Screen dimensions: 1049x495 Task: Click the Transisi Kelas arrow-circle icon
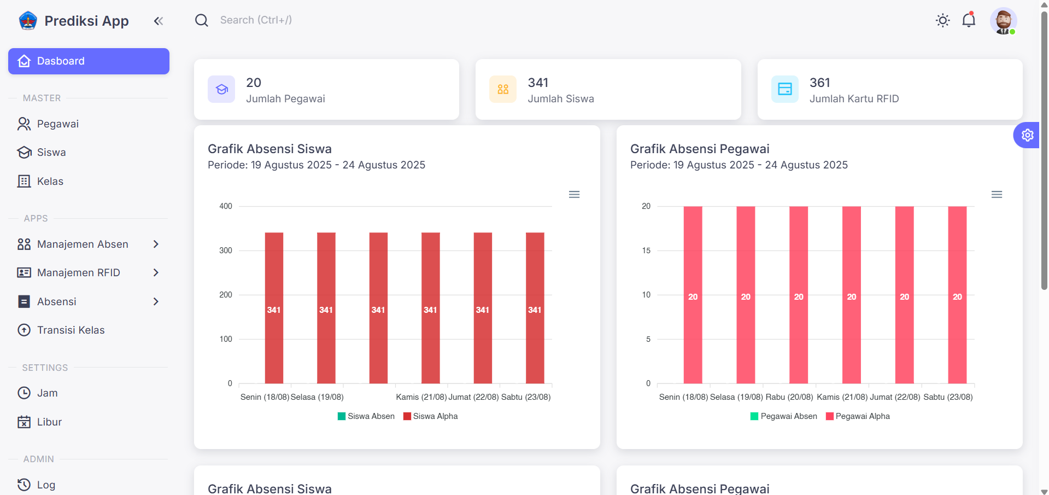tap(24, 330)
